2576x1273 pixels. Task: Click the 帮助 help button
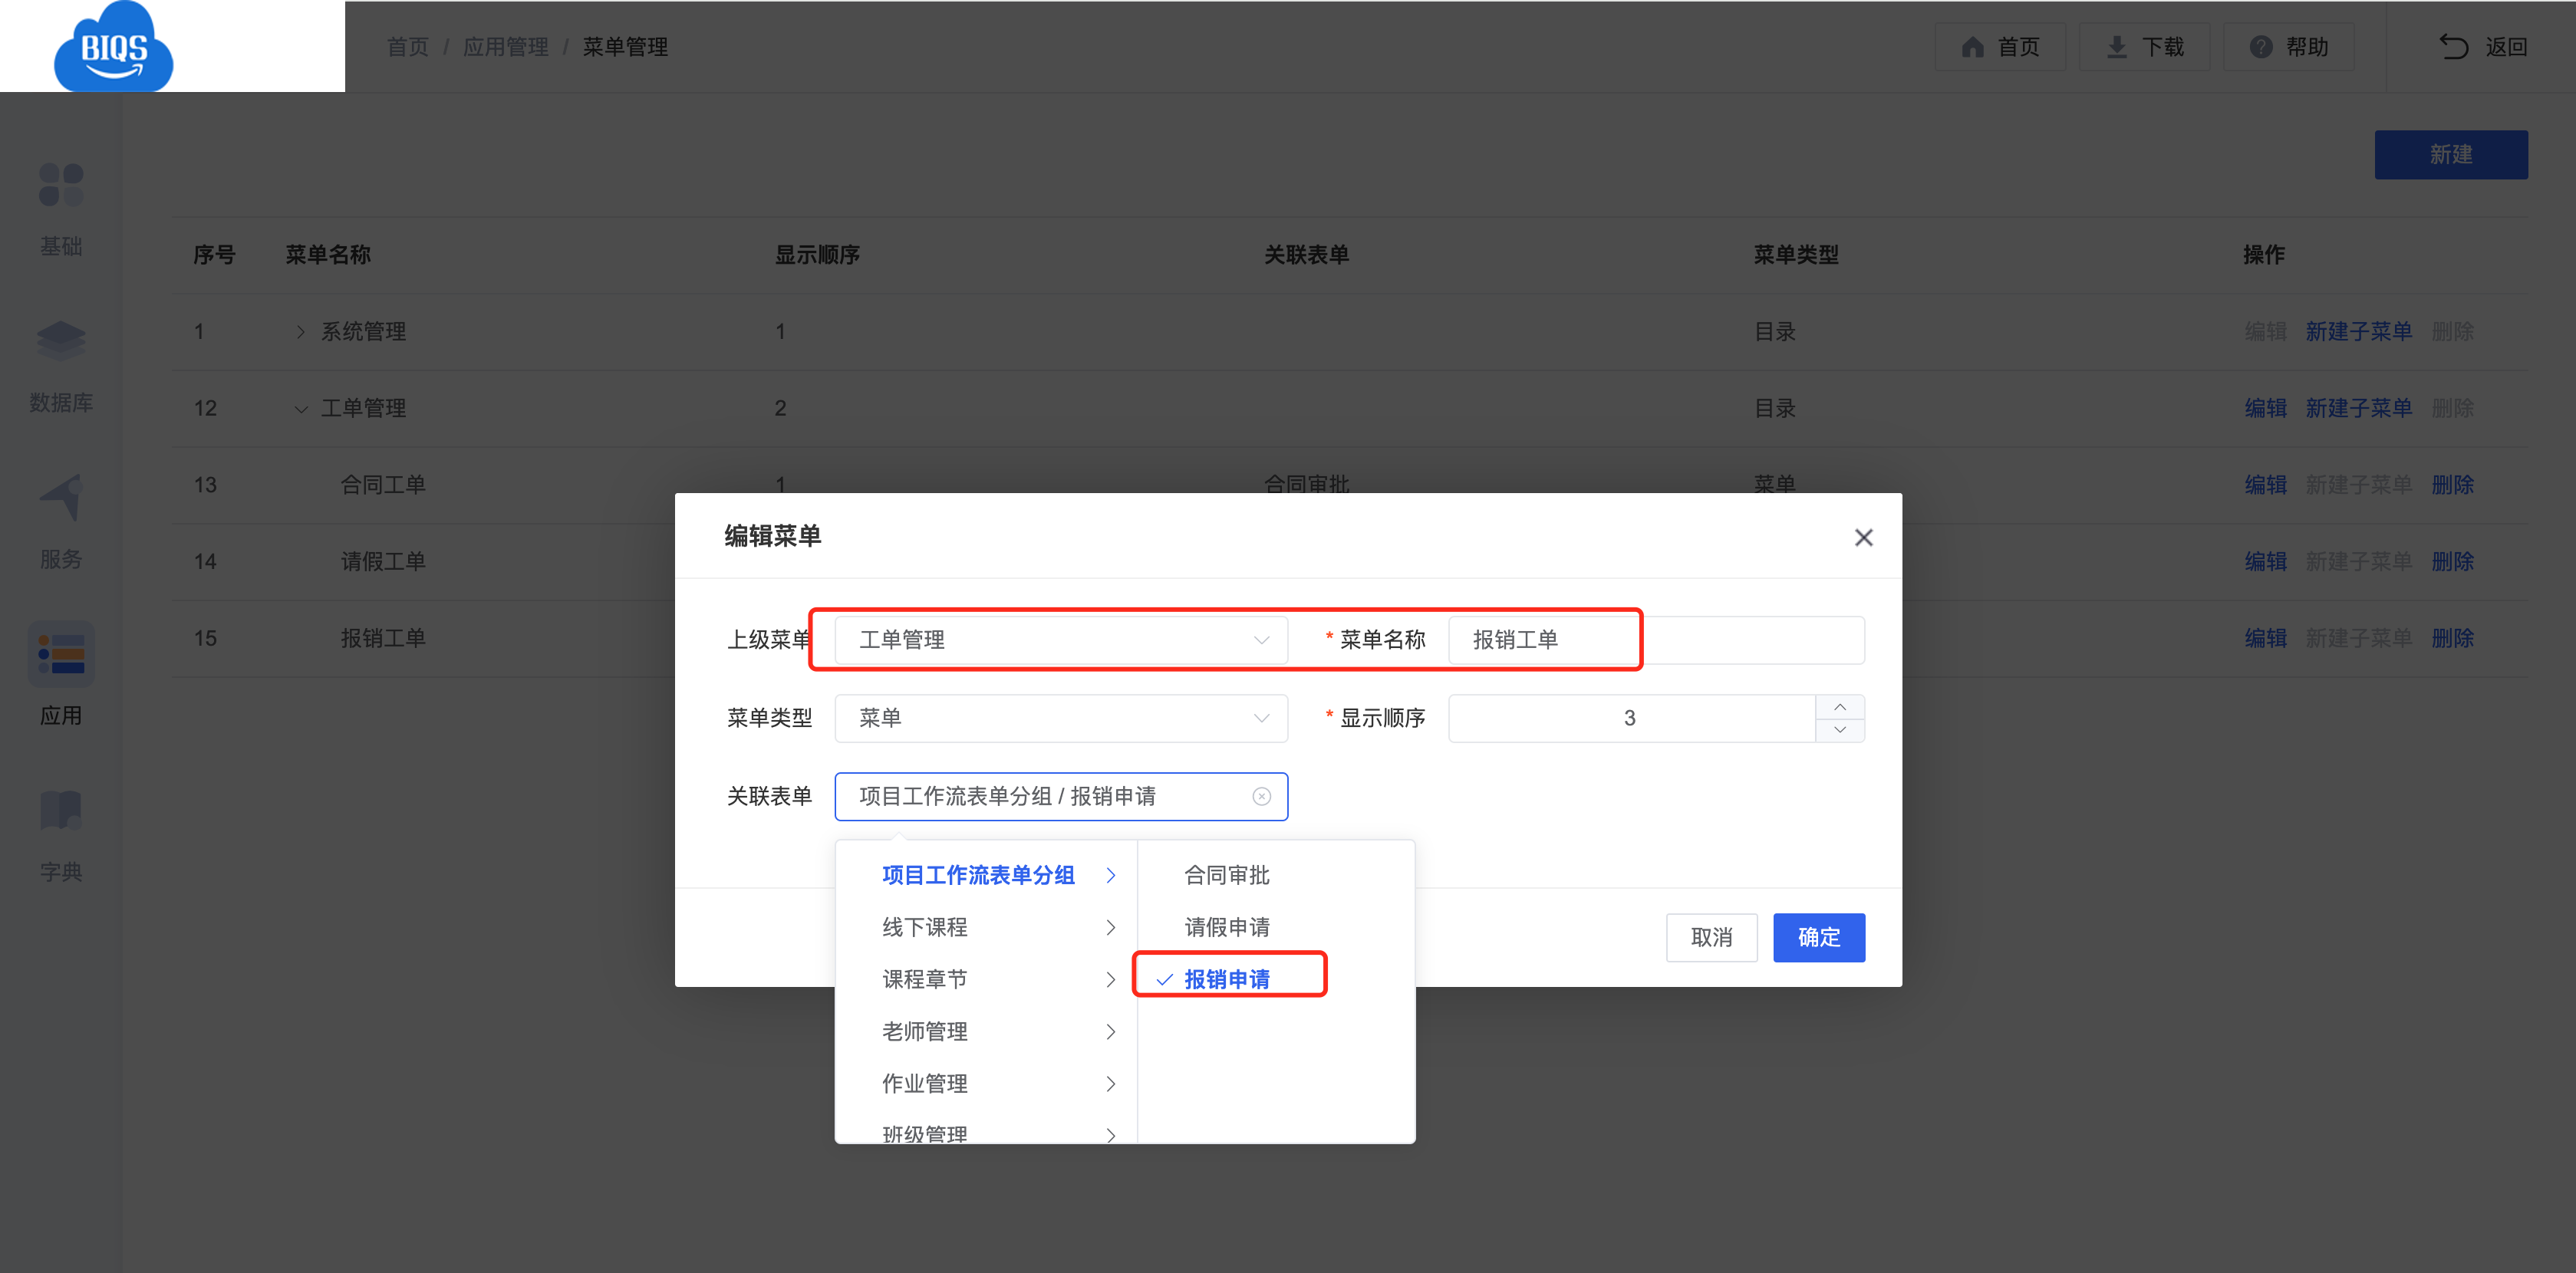coord(2288,47)
